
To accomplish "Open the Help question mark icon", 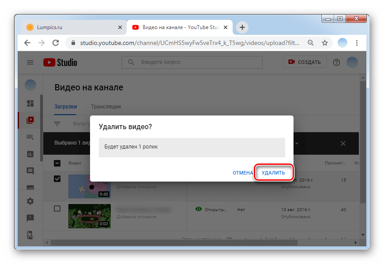I will 336,63.
